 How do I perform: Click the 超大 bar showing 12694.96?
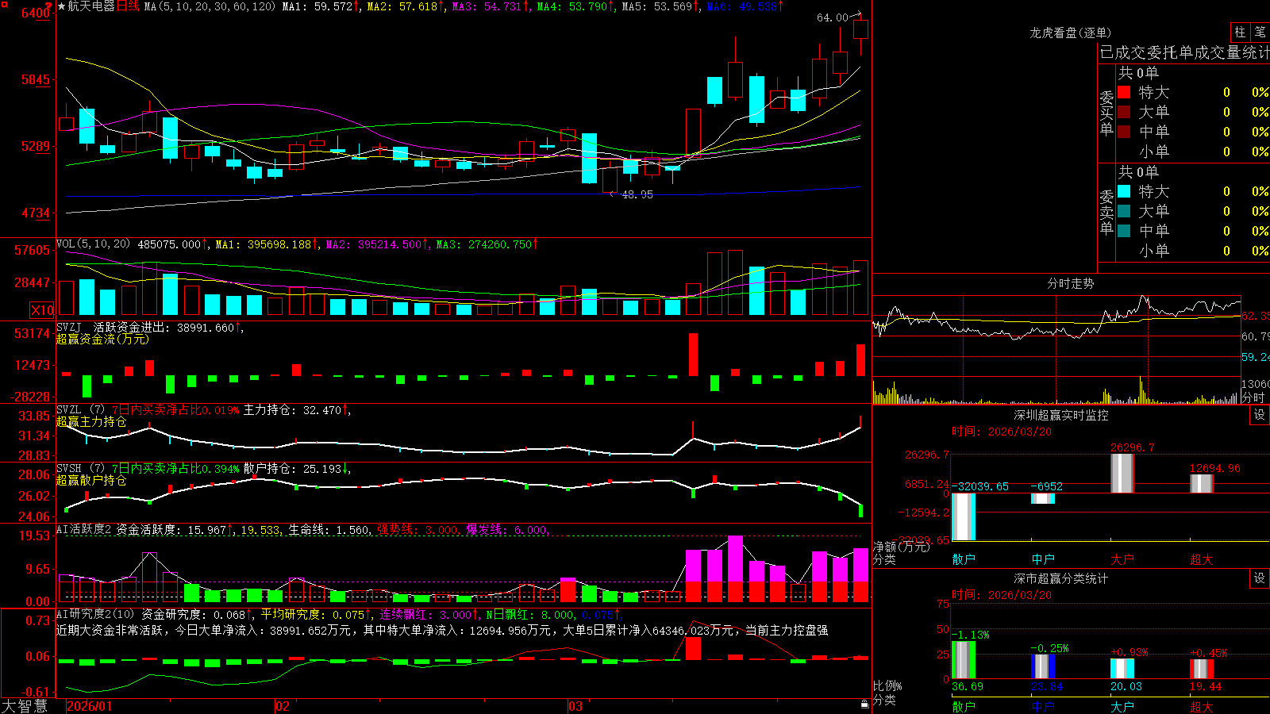1201,483
